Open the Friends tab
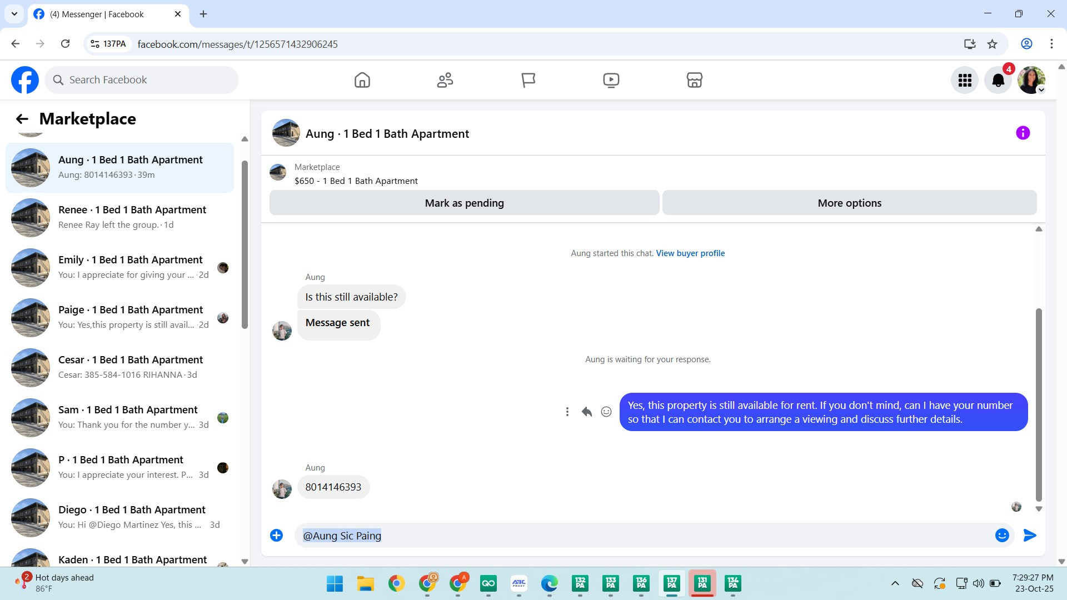 point(445,81)
